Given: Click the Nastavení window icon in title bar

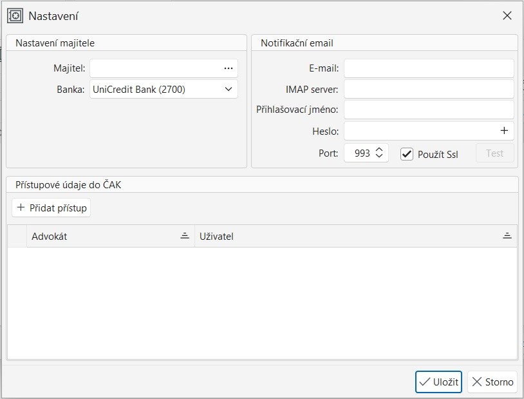Looking at the screenshot, I should pos(15,16).
